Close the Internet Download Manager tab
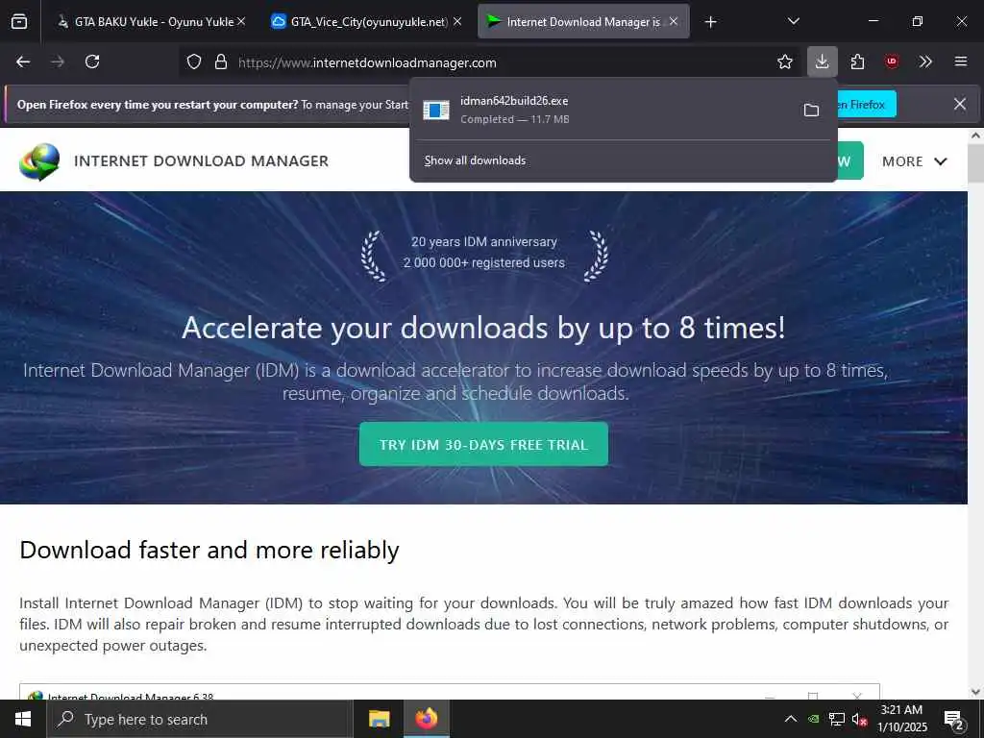Image resolution: width=984 pixels, height=738 pixels. tap(674, 22)
